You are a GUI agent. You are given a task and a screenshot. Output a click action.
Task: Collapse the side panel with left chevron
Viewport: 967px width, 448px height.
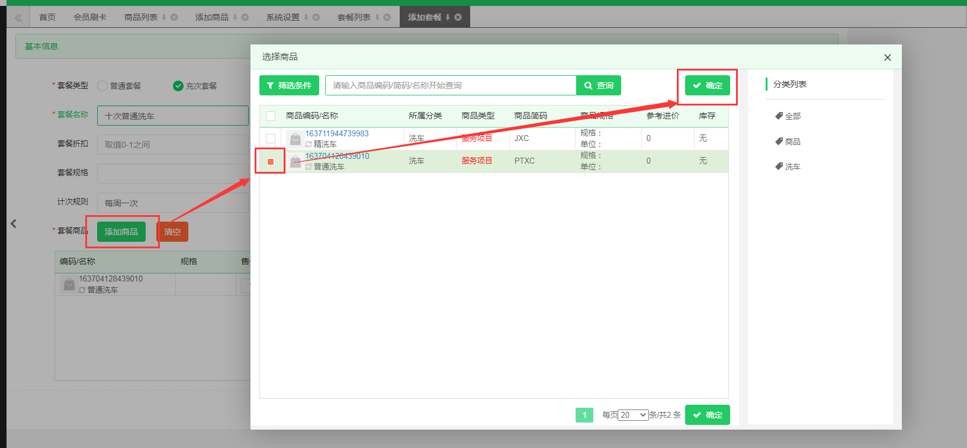14,223
